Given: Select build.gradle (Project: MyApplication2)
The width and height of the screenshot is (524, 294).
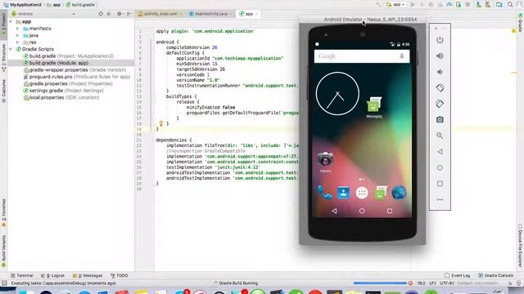Looking at the screenshot, I should (x=69, y=56).
